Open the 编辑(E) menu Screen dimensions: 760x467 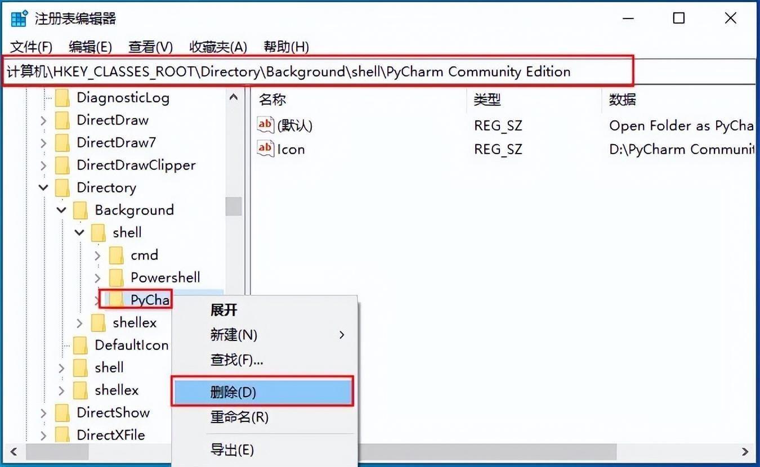tap(90, 47)
